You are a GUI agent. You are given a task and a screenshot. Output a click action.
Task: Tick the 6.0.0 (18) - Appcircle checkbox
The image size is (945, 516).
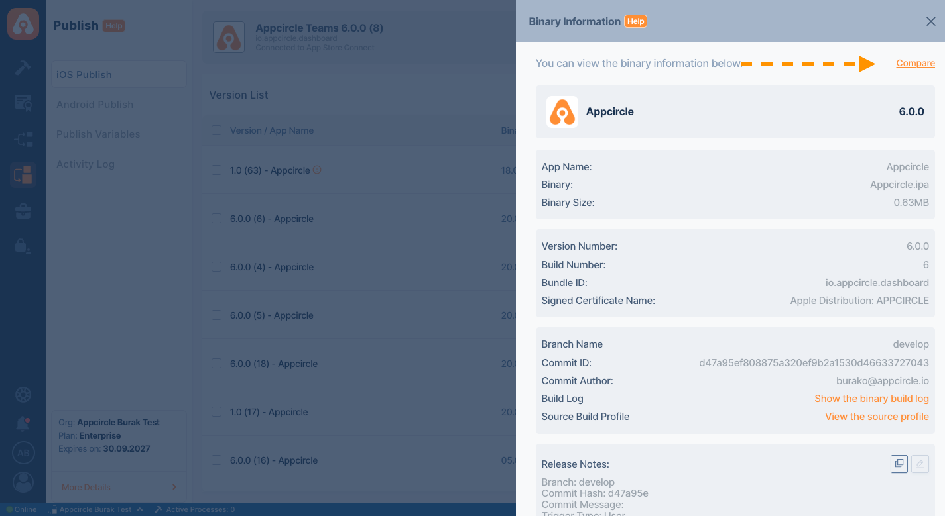click(216, 364)
